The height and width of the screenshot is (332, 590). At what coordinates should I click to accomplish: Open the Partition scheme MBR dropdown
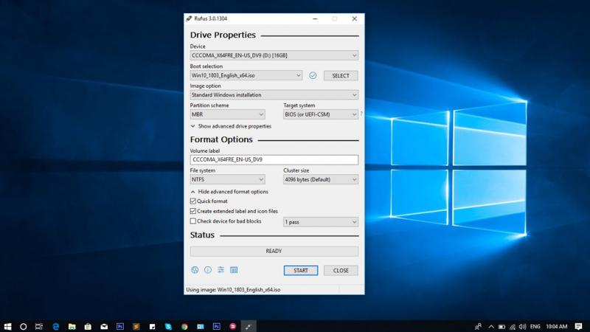pos(227,114)
